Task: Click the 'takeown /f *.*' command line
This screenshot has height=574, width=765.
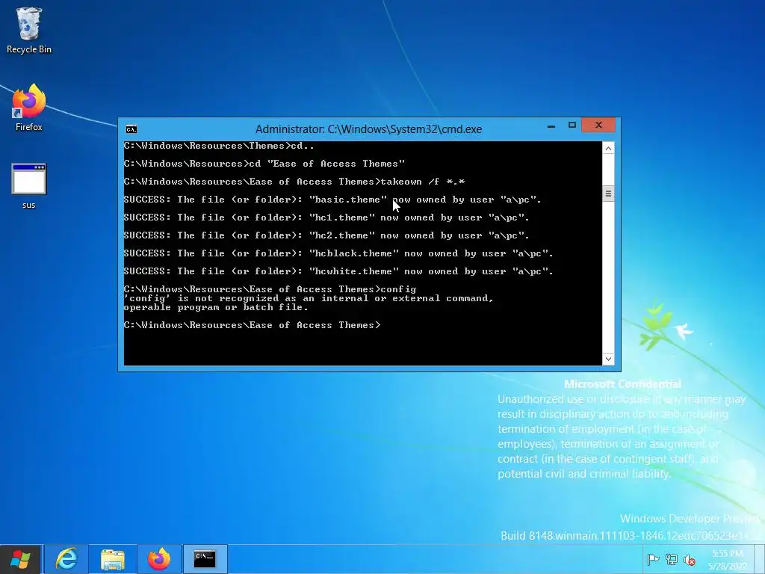Action: click(294, 182)
